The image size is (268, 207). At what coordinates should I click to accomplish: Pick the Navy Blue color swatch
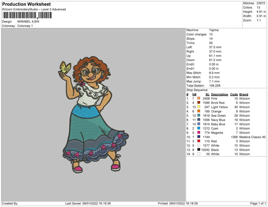click(x=199, y=120)
